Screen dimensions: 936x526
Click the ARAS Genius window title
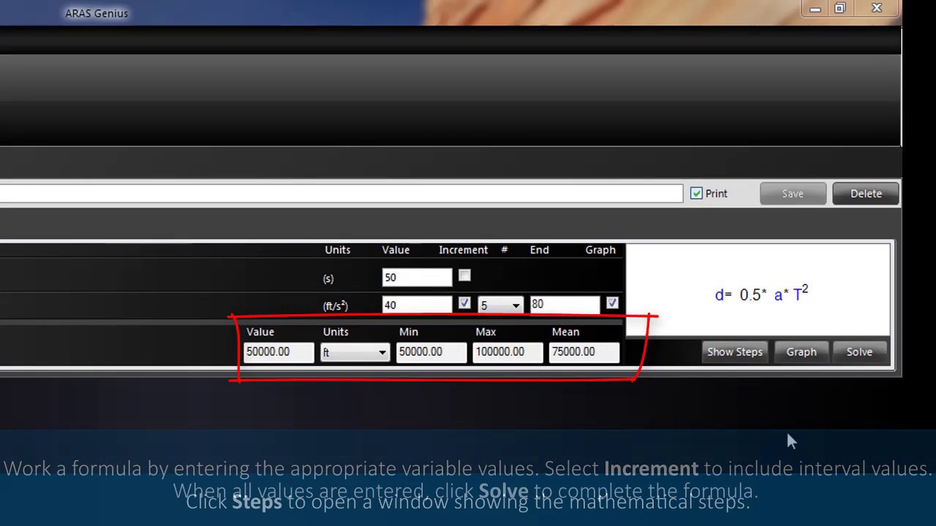97,13
